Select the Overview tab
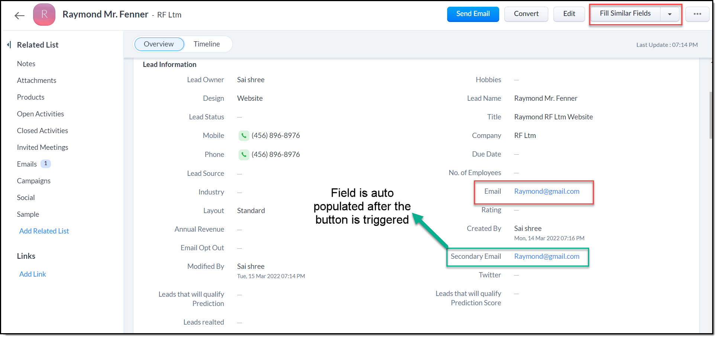 click(159, 44)
